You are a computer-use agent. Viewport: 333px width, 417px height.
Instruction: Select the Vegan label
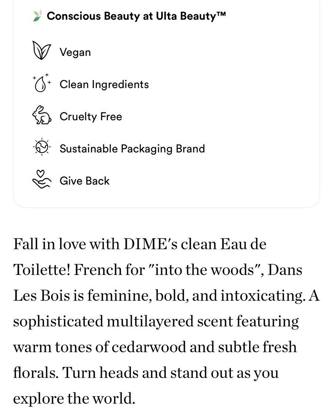tap(75, 52)
